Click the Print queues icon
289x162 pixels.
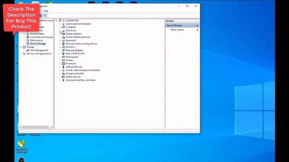63,57
